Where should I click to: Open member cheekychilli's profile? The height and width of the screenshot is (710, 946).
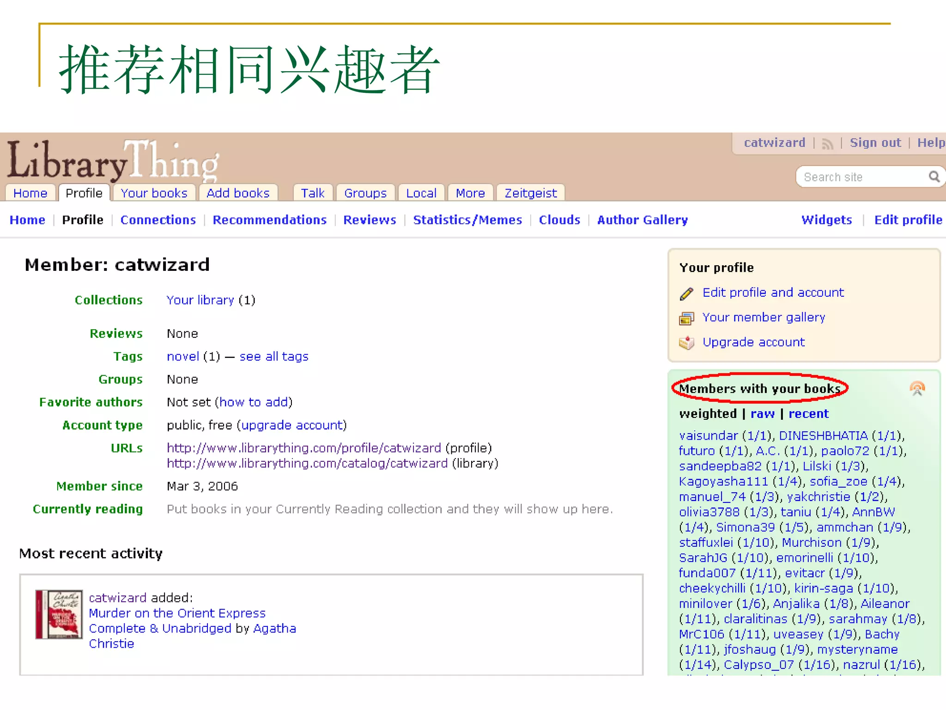click(712, 588)
